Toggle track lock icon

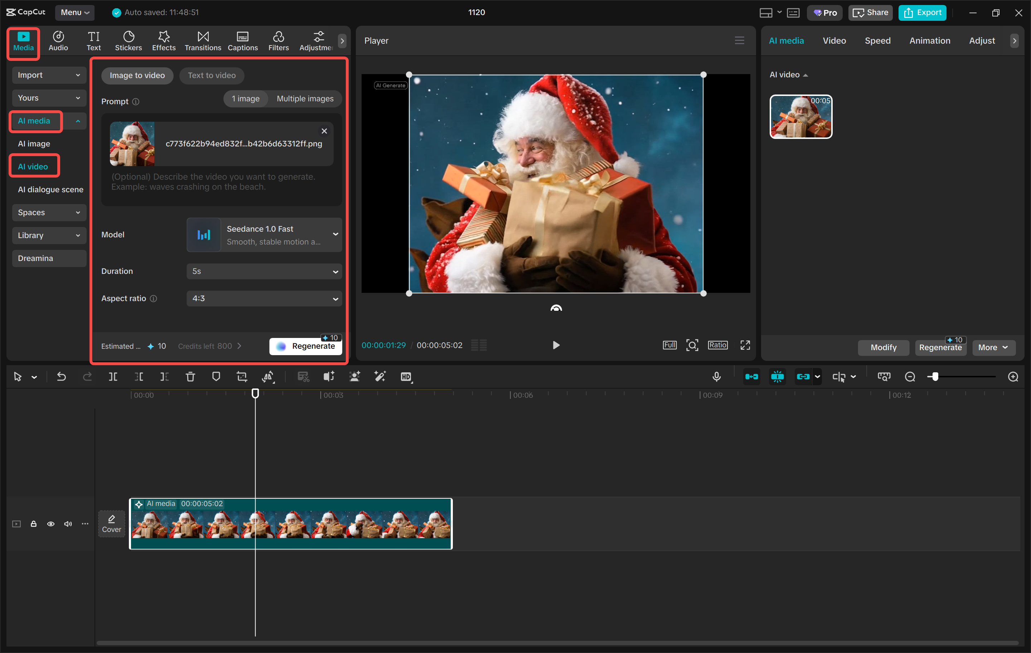[x=33, y=524]
